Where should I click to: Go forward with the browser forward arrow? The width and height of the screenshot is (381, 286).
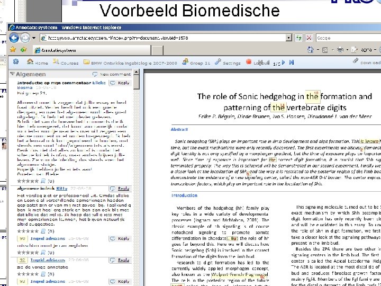(x=25, y=38)
